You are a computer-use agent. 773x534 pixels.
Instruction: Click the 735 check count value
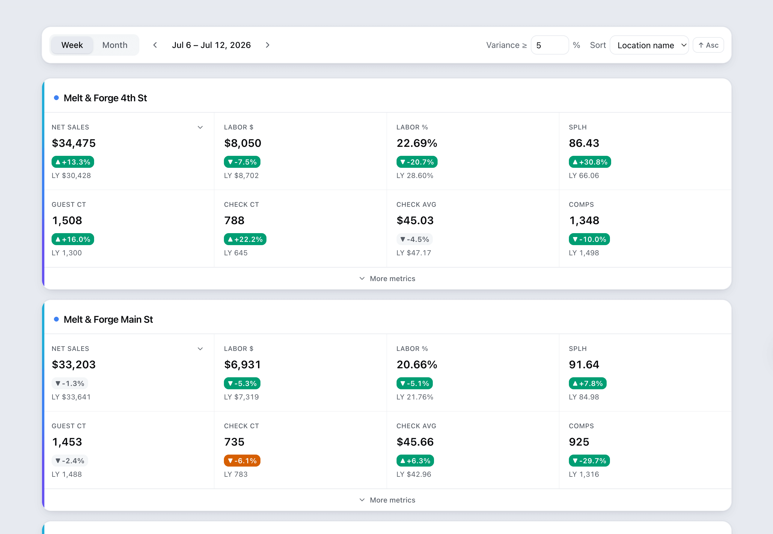[x=234, y=442]
